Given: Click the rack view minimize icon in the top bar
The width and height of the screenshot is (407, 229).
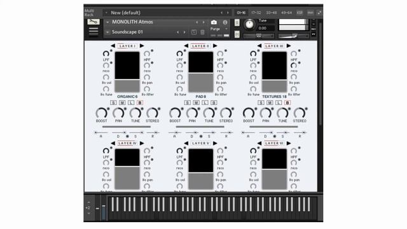Looking at the screenshot, I should 319,13.
